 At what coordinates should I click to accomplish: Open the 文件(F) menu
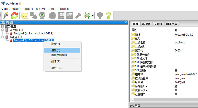(x=5, y=9)
